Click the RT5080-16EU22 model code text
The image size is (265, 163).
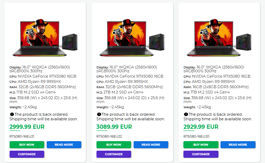click(x=109, y=136)
